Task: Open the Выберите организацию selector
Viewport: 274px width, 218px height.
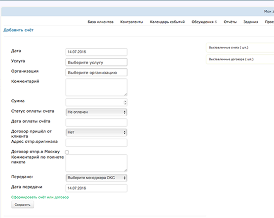Action: (96, 72)
